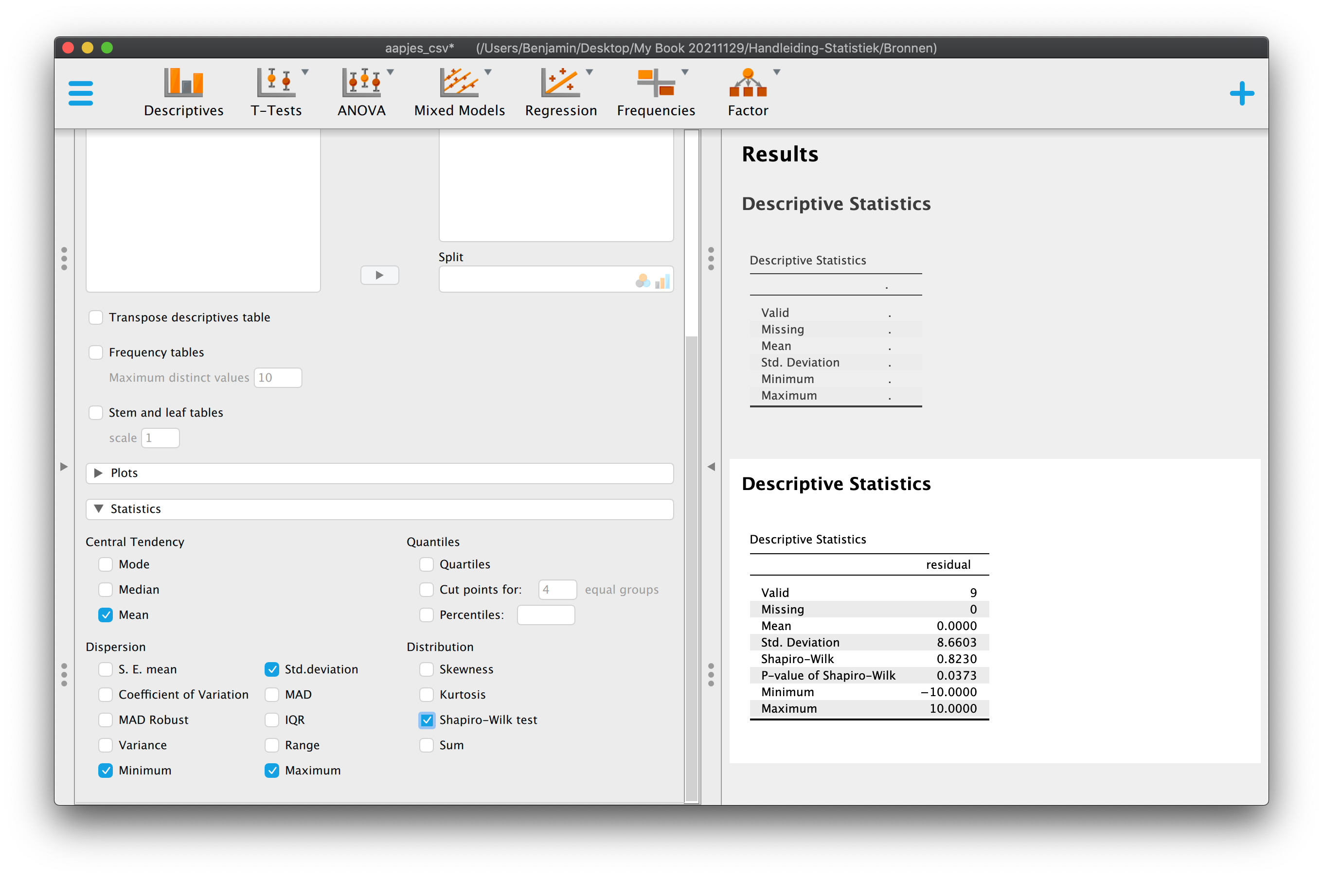This screenshot has height=877, width=1323.
Task: Click the Split variable field
Action: 556,279
